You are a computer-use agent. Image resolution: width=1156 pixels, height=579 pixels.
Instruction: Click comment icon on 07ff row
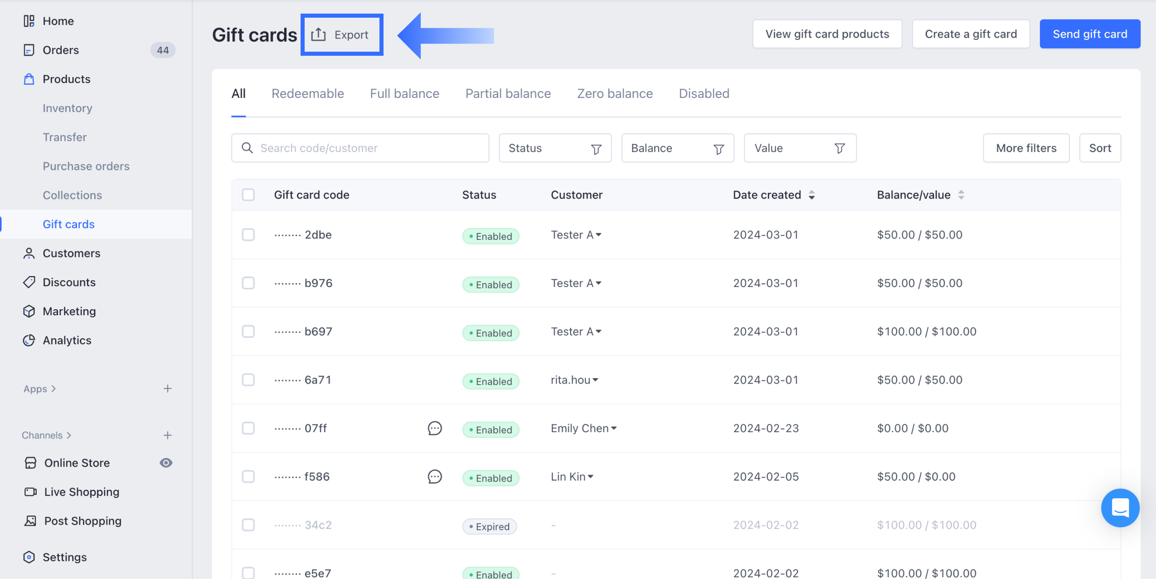point(434,428)
